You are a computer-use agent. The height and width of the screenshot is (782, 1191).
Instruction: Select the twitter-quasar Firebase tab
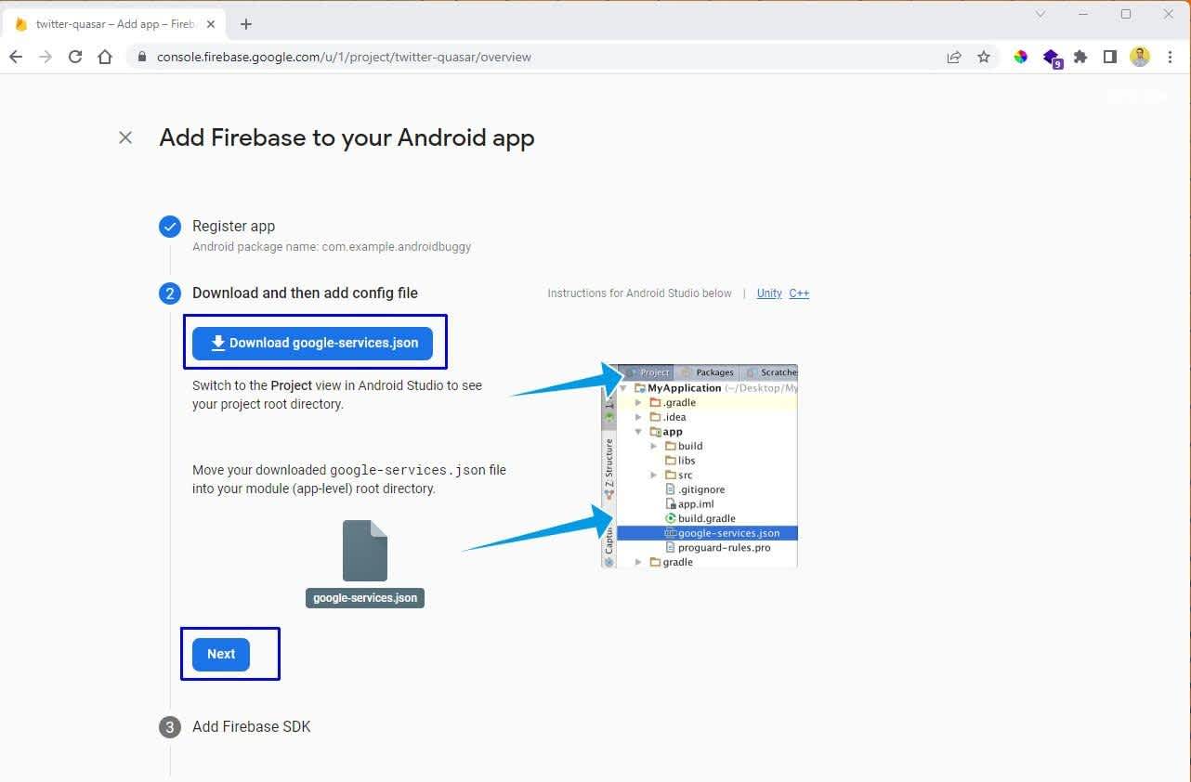point(117,24)
